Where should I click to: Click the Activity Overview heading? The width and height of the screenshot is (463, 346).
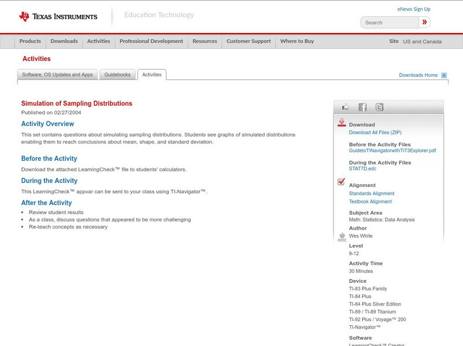[x=47, y=124]
